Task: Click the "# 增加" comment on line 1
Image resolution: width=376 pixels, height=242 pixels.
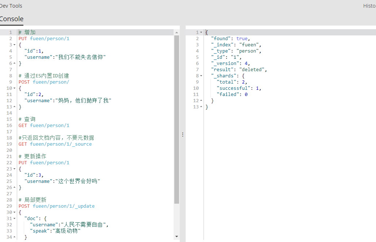Action: [x=27, y=32]
